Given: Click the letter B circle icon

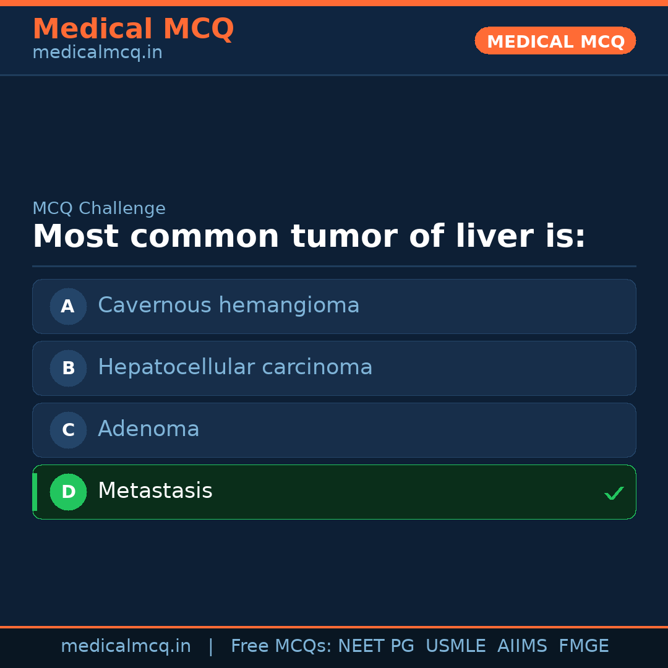Looking at the screenshot, I should point(68,368).
